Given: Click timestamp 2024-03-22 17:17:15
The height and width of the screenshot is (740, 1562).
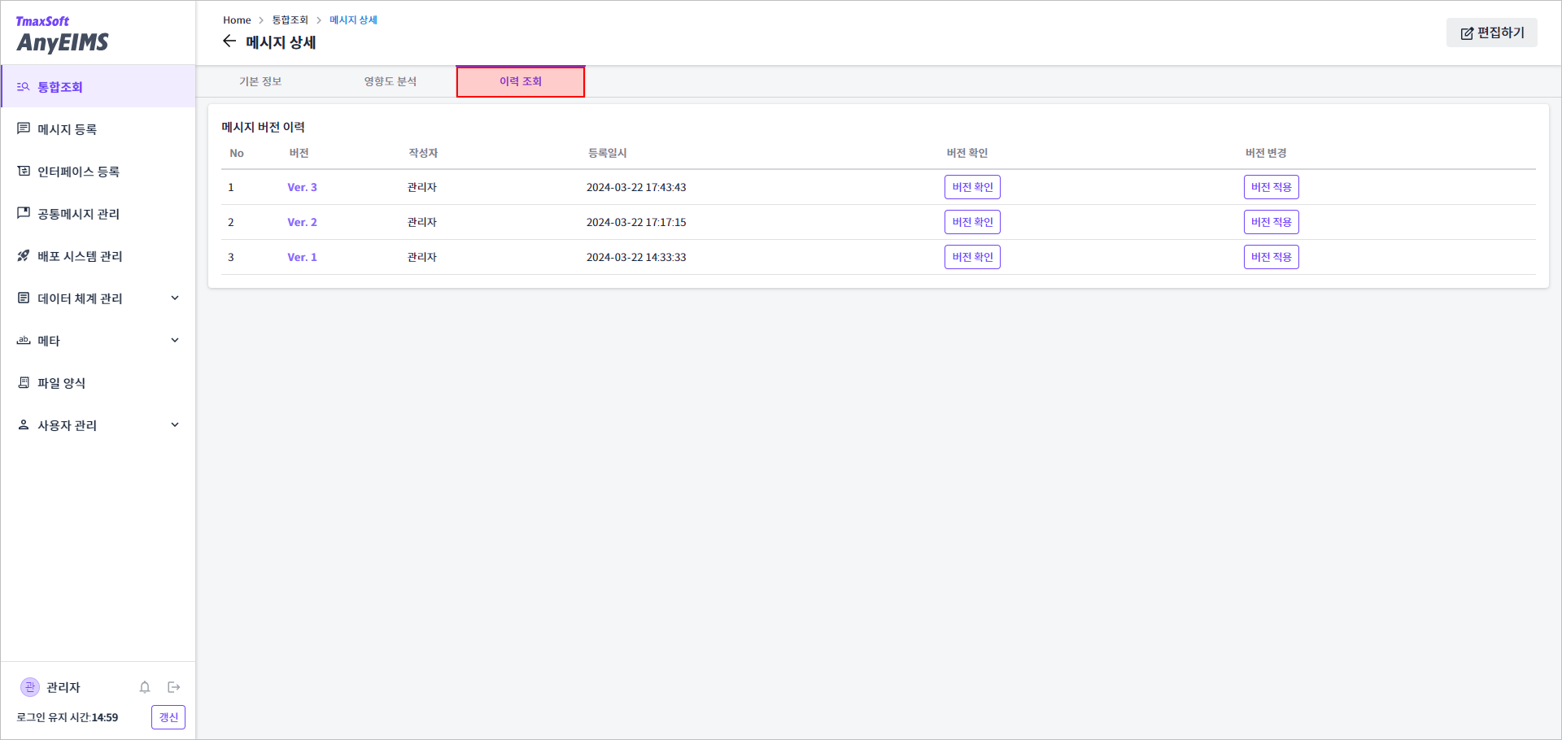Looking at the screenshot, I should click(636, 222).
